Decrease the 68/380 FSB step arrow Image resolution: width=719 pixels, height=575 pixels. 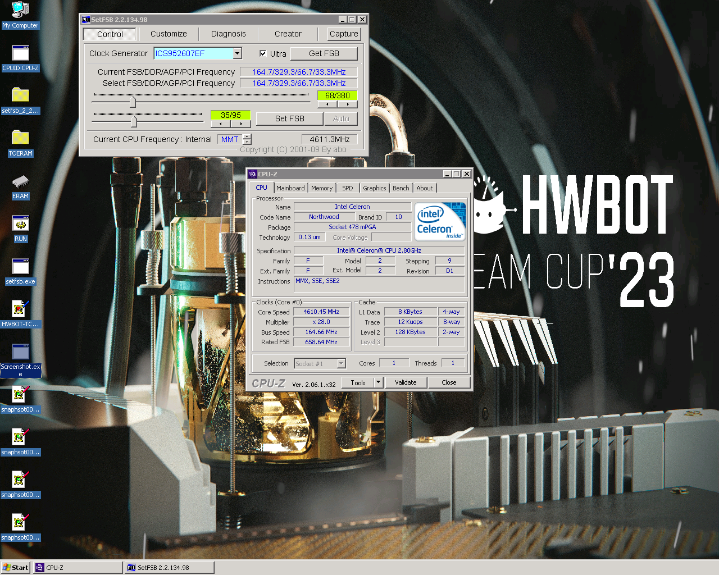[327, 104]
